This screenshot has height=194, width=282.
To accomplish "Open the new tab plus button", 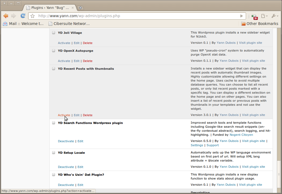I will pyautogui.click(x=80, y=8).
